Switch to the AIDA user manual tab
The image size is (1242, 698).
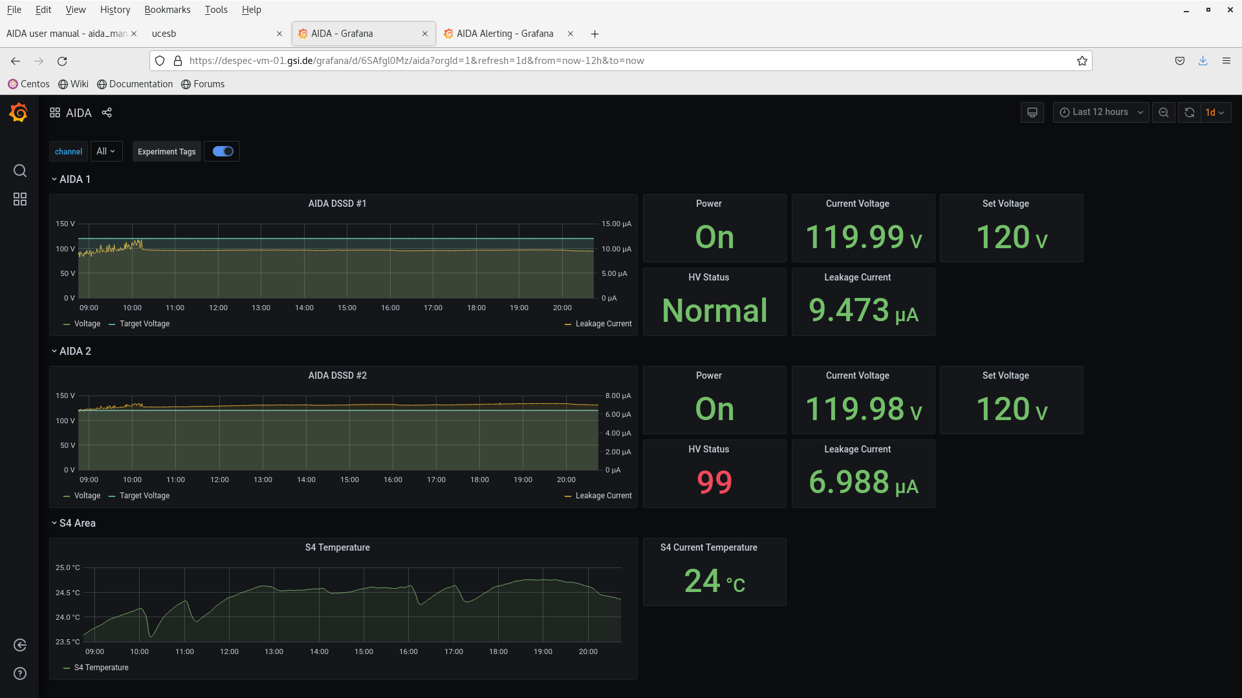click(67, 34)
